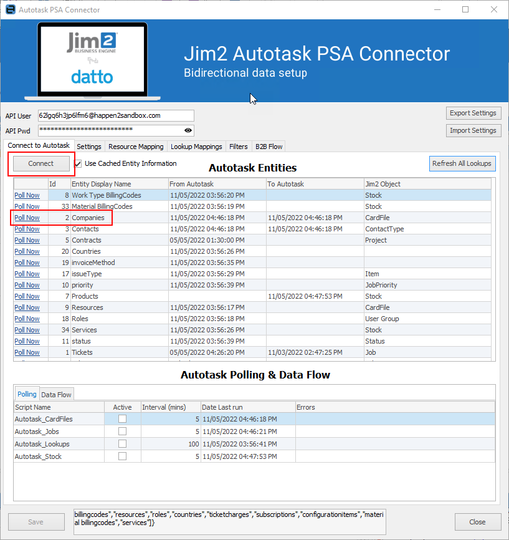Viewport: 509px width, 540px height.
Task: Click Date Last run column header
Action: [248, 407]
